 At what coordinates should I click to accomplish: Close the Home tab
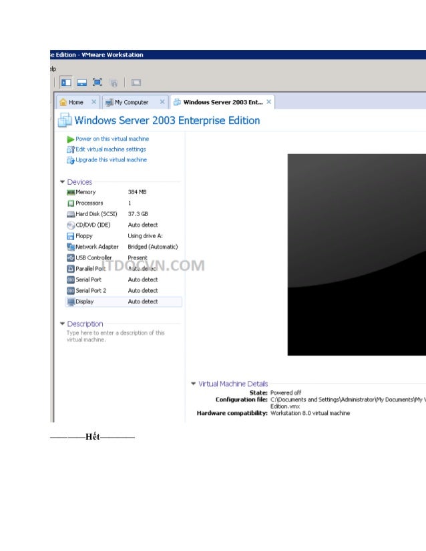point(93,101)
